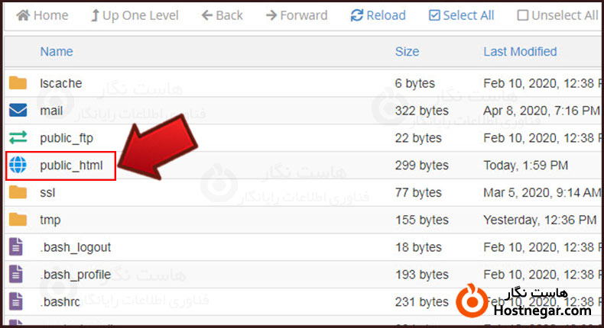Click the Hostnegar.com logo
Screen dimensions: 604x328
click(x=524, y=302)
